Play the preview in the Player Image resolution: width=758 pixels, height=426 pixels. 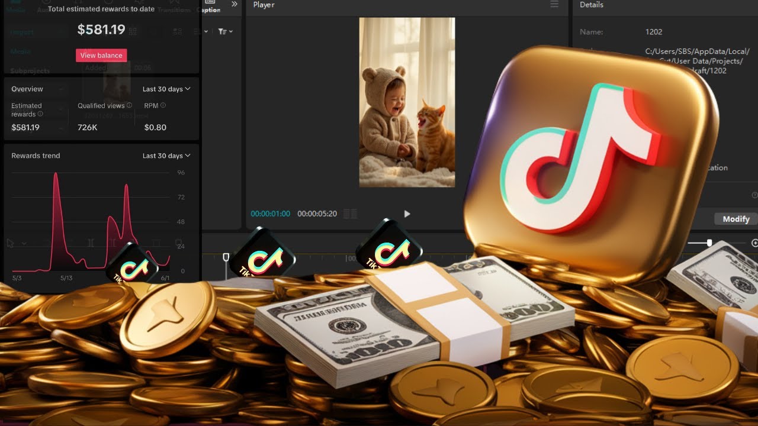(407, 214)
